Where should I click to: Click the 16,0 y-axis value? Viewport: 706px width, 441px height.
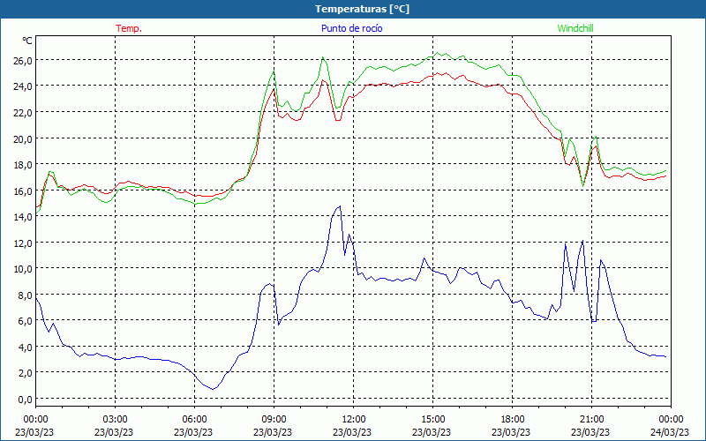[x=23, y=191]
